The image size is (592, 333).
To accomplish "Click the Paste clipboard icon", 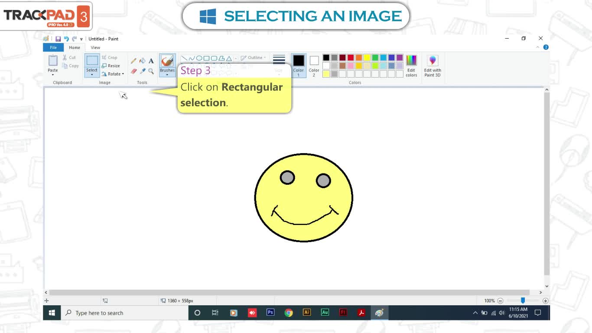I will [53, 61].
